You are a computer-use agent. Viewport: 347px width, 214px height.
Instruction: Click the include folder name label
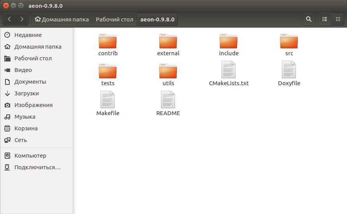coord(228,53)
